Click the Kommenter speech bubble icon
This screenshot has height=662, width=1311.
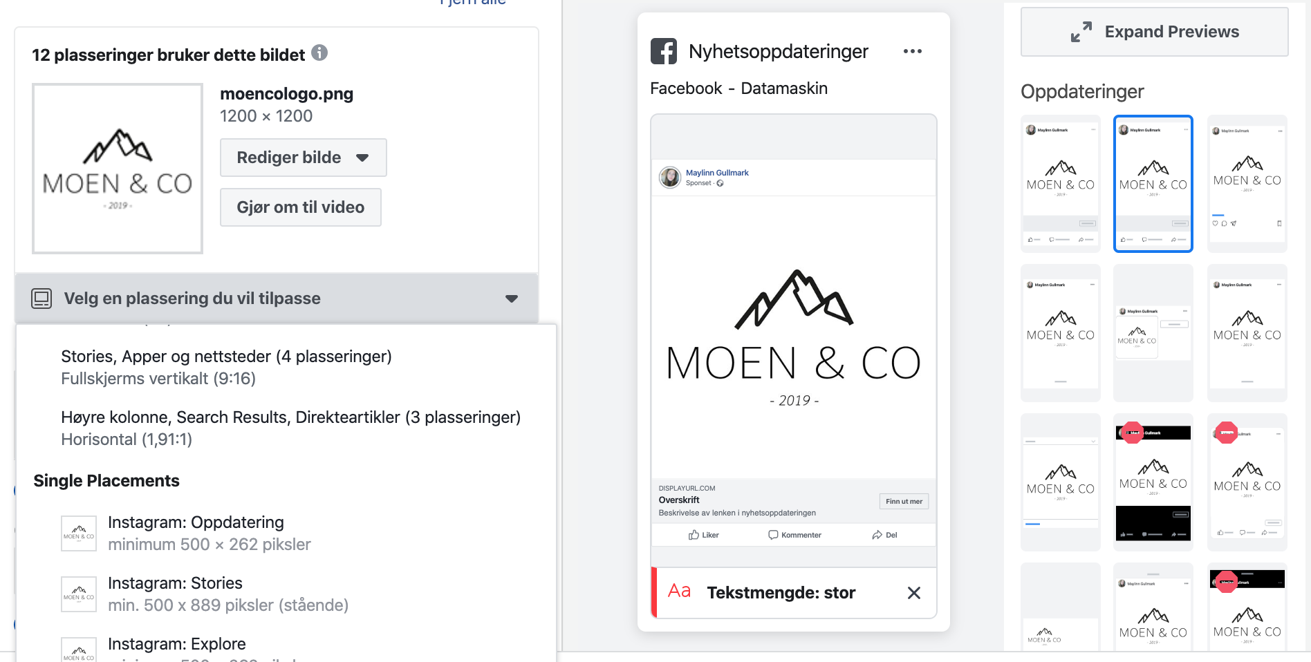click(773, 535)
